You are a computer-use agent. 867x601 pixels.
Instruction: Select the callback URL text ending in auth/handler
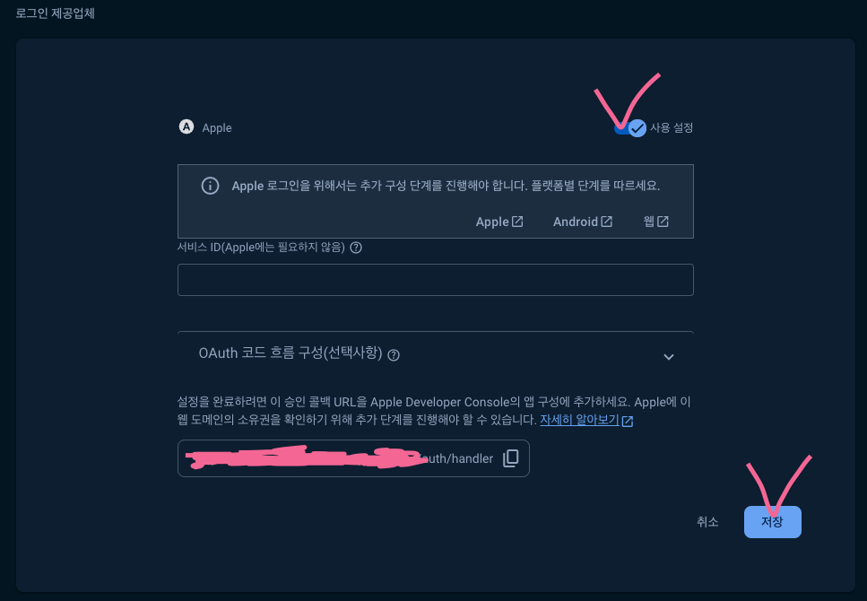[340, 458]
